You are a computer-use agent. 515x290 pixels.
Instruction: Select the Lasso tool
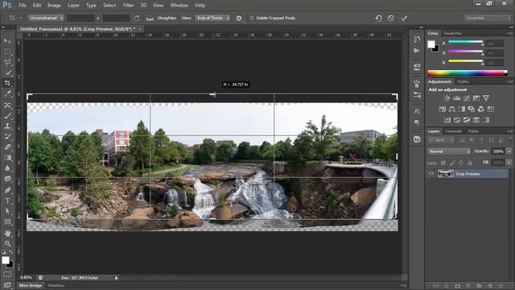(x=7, y=62)
